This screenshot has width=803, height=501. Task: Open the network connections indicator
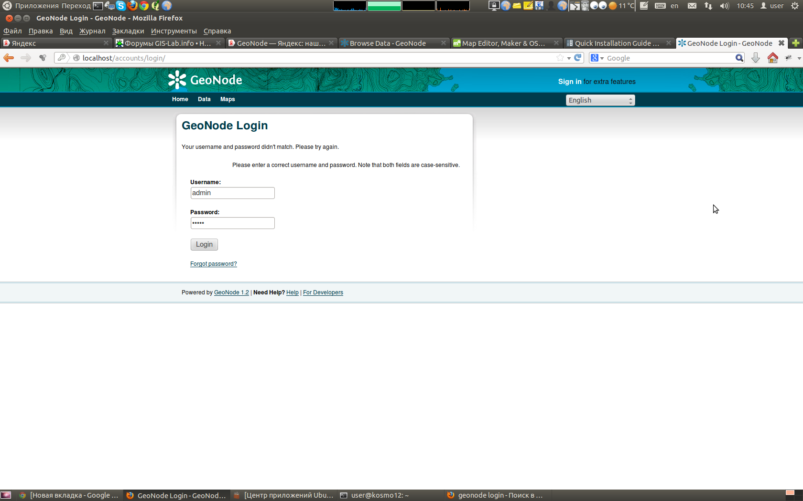(x=708, y=6)
